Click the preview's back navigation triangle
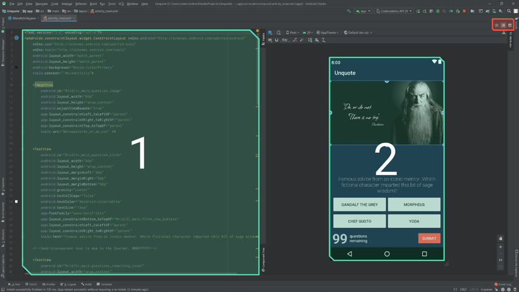This screenshot has height=292, width=519. pos(350,254)
